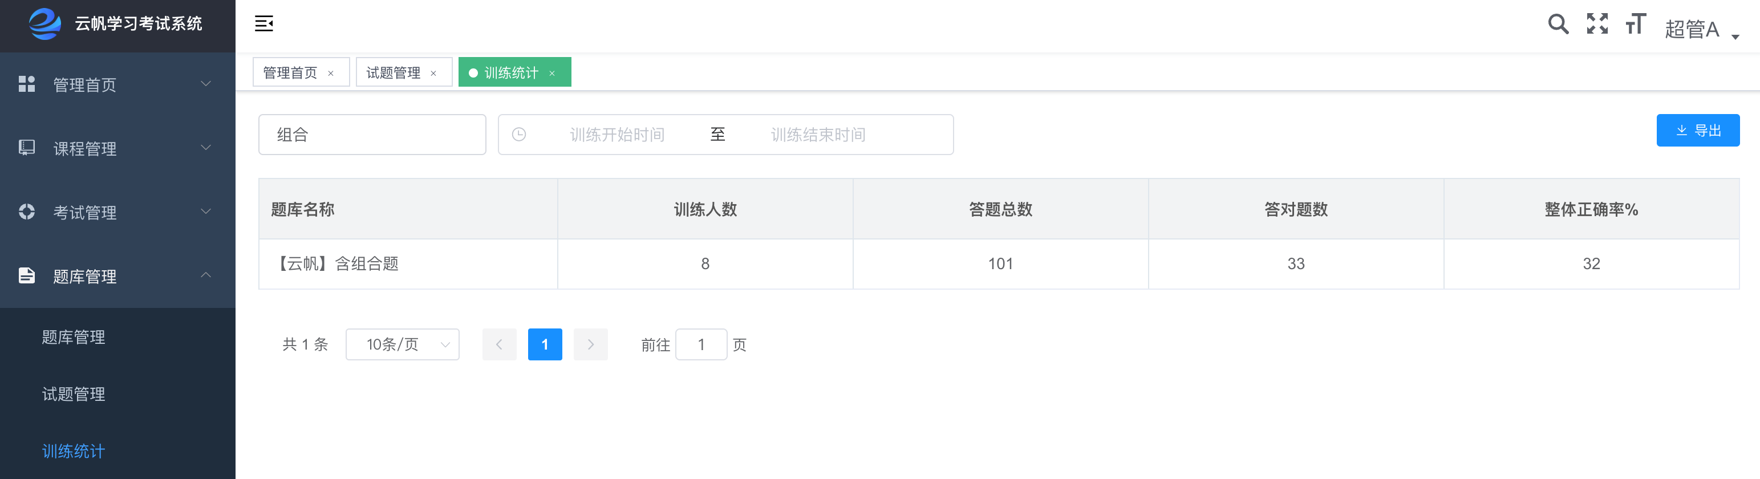Viewport: 1760px width, 479px height.
Task: Toggle fullscreen mode icon
Action: pos(1597,24)
